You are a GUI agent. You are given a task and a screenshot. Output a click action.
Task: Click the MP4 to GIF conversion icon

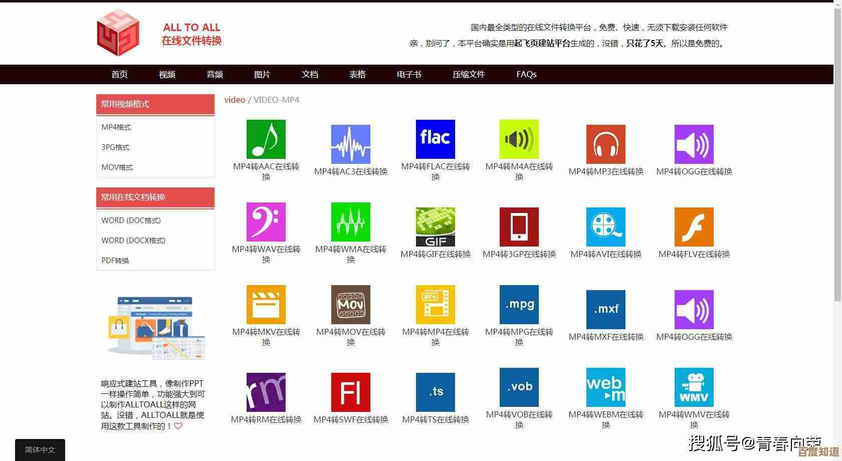point(435,227)
